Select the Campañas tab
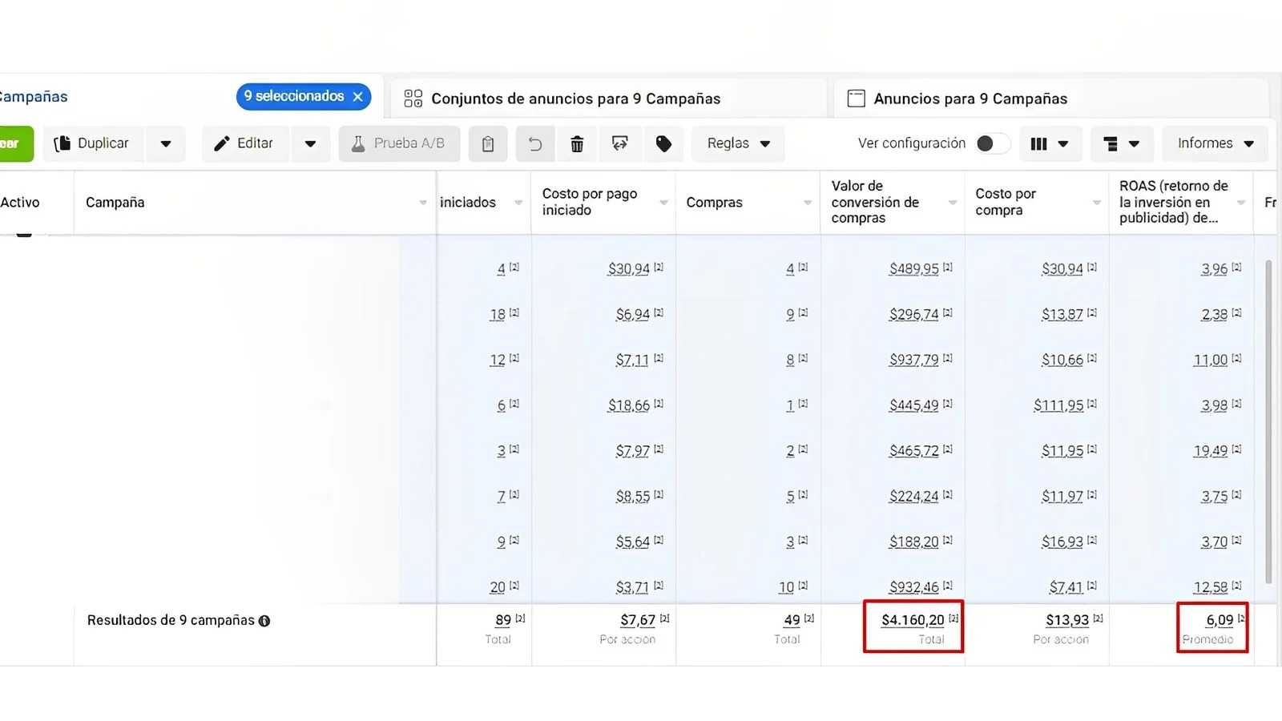The image size is (1282, 721). (x=34, y=97)
